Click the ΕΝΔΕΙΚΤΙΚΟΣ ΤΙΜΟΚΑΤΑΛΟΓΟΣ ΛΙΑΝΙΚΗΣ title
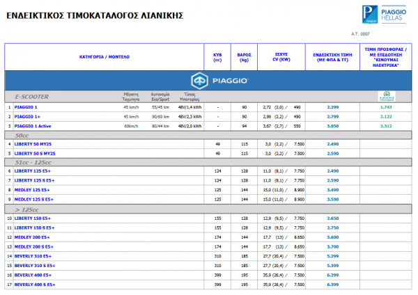This screenshot has width=418, height=295. click(x=95, y=16)
